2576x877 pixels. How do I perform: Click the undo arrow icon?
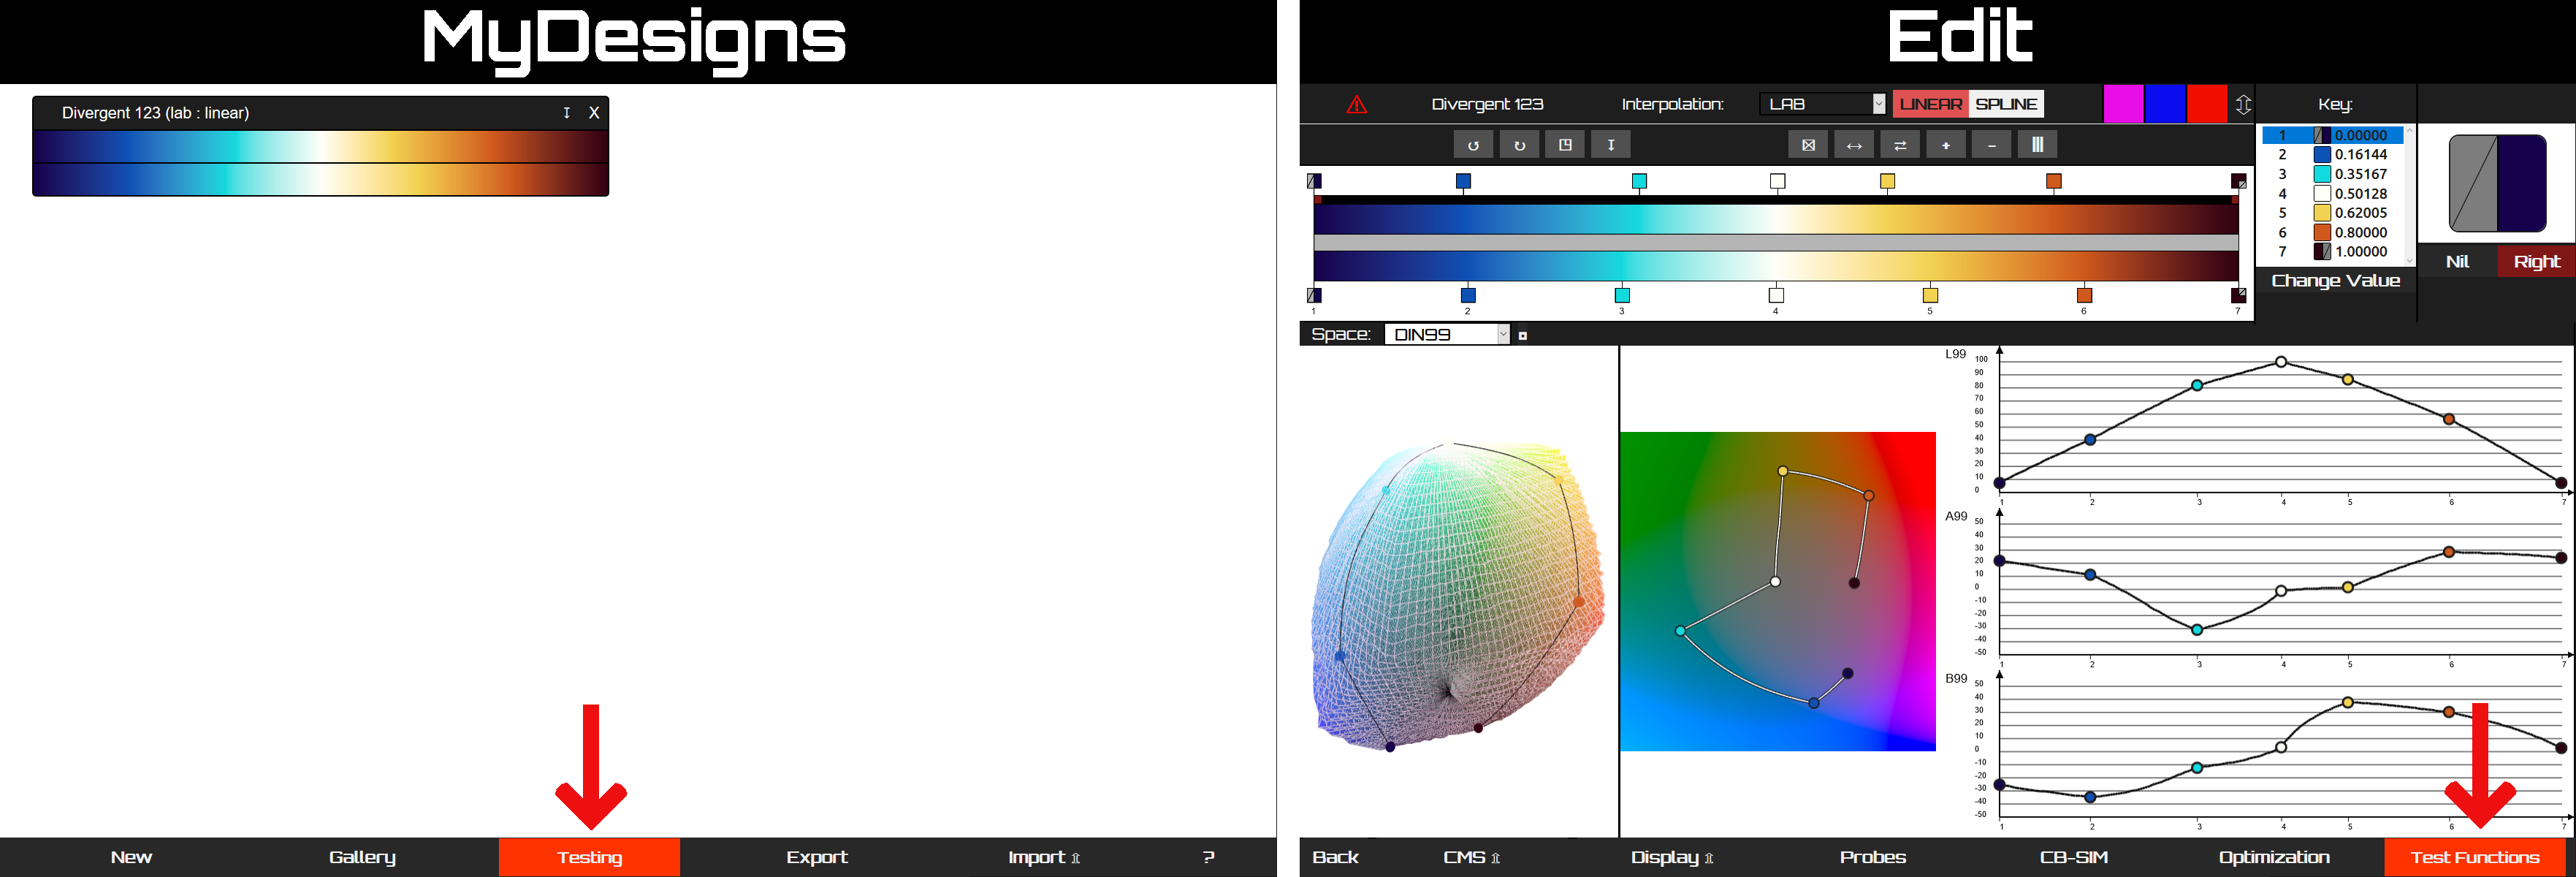coord(1473,145)
